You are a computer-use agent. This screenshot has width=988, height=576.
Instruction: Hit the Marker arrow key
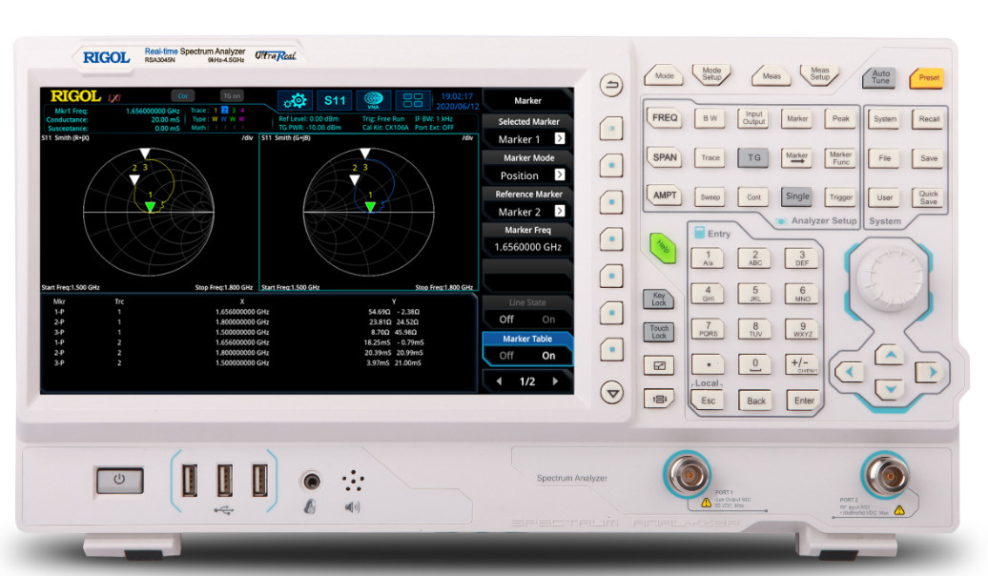tap(796, 157)
